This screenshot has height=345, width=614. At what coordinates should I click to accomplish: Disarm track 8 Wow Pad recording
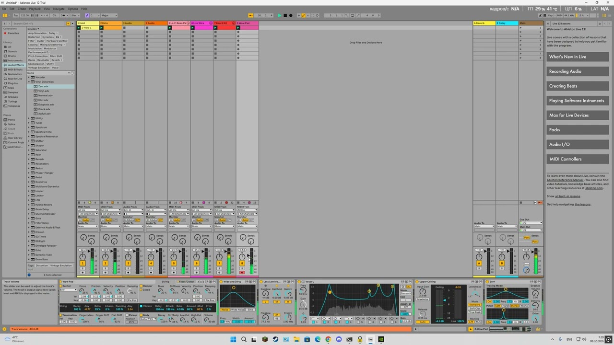[x=242, y=273]
